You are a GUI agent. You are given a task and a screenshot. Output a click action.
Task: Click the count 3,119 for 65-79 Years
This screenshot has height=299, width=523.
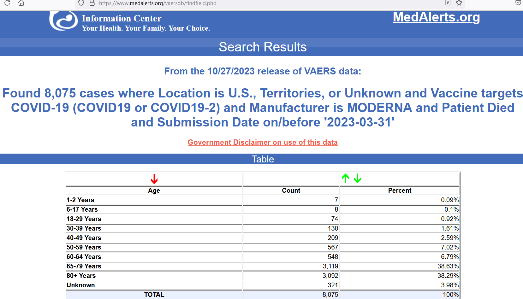(x=291, y=266)
